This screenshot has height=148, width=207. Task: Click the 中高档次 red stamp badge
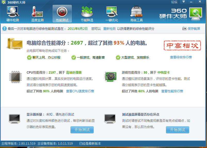pos(182,45)
